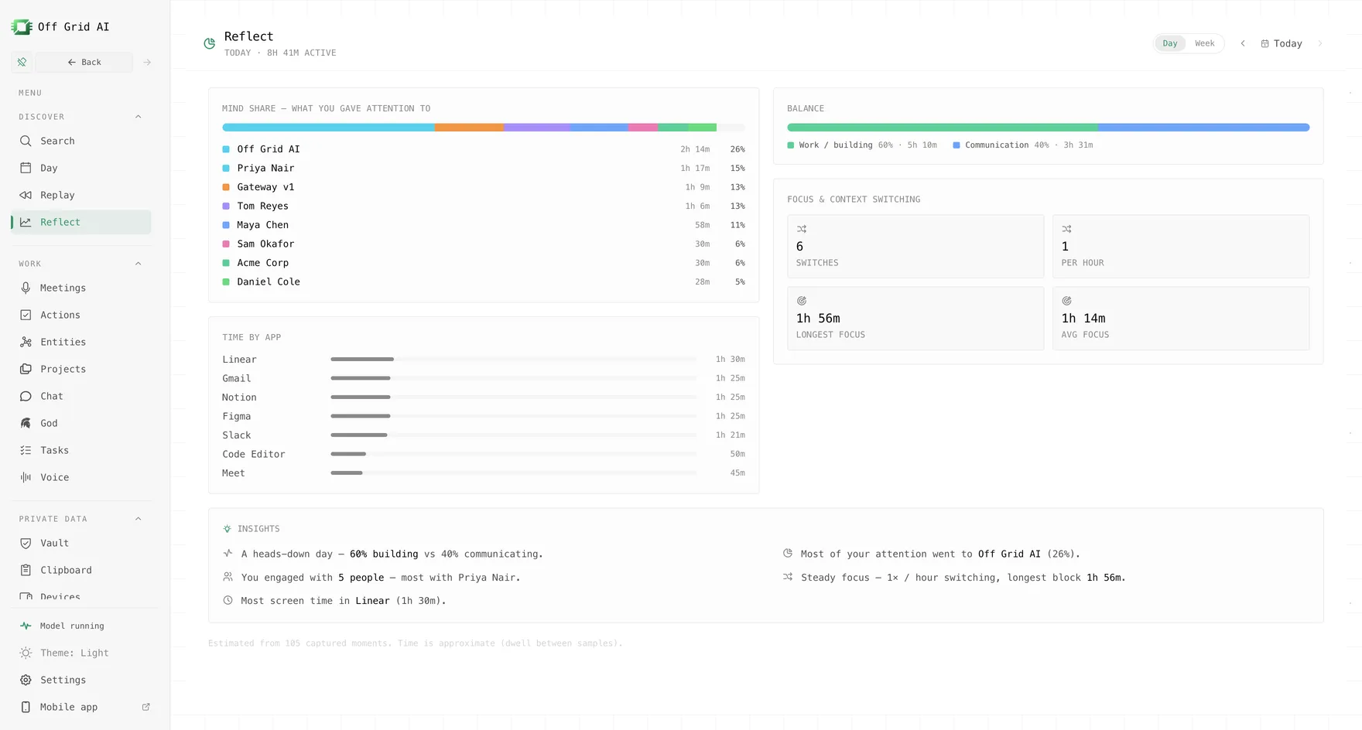Image resolution: width=1362 pixels, height=730 pixels.
Task: Collapse the Private Data section
Action: click(x=139, y=519)
